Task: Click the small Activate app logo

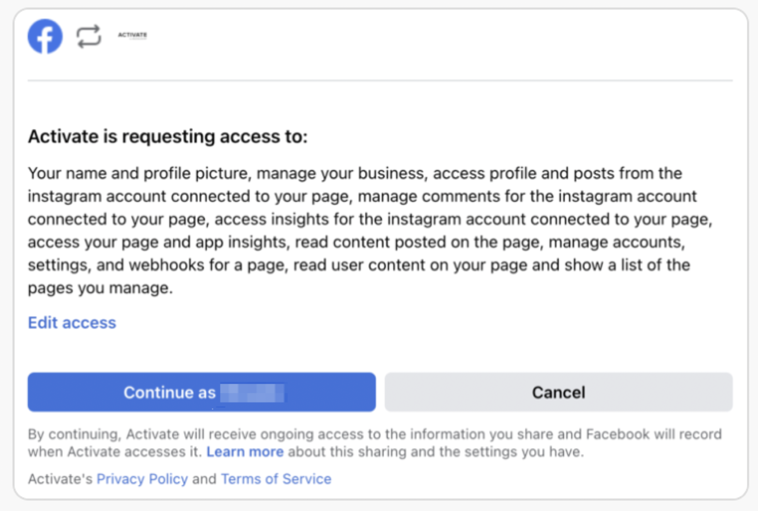Action: pyautogui.click(x=133, y=35)
